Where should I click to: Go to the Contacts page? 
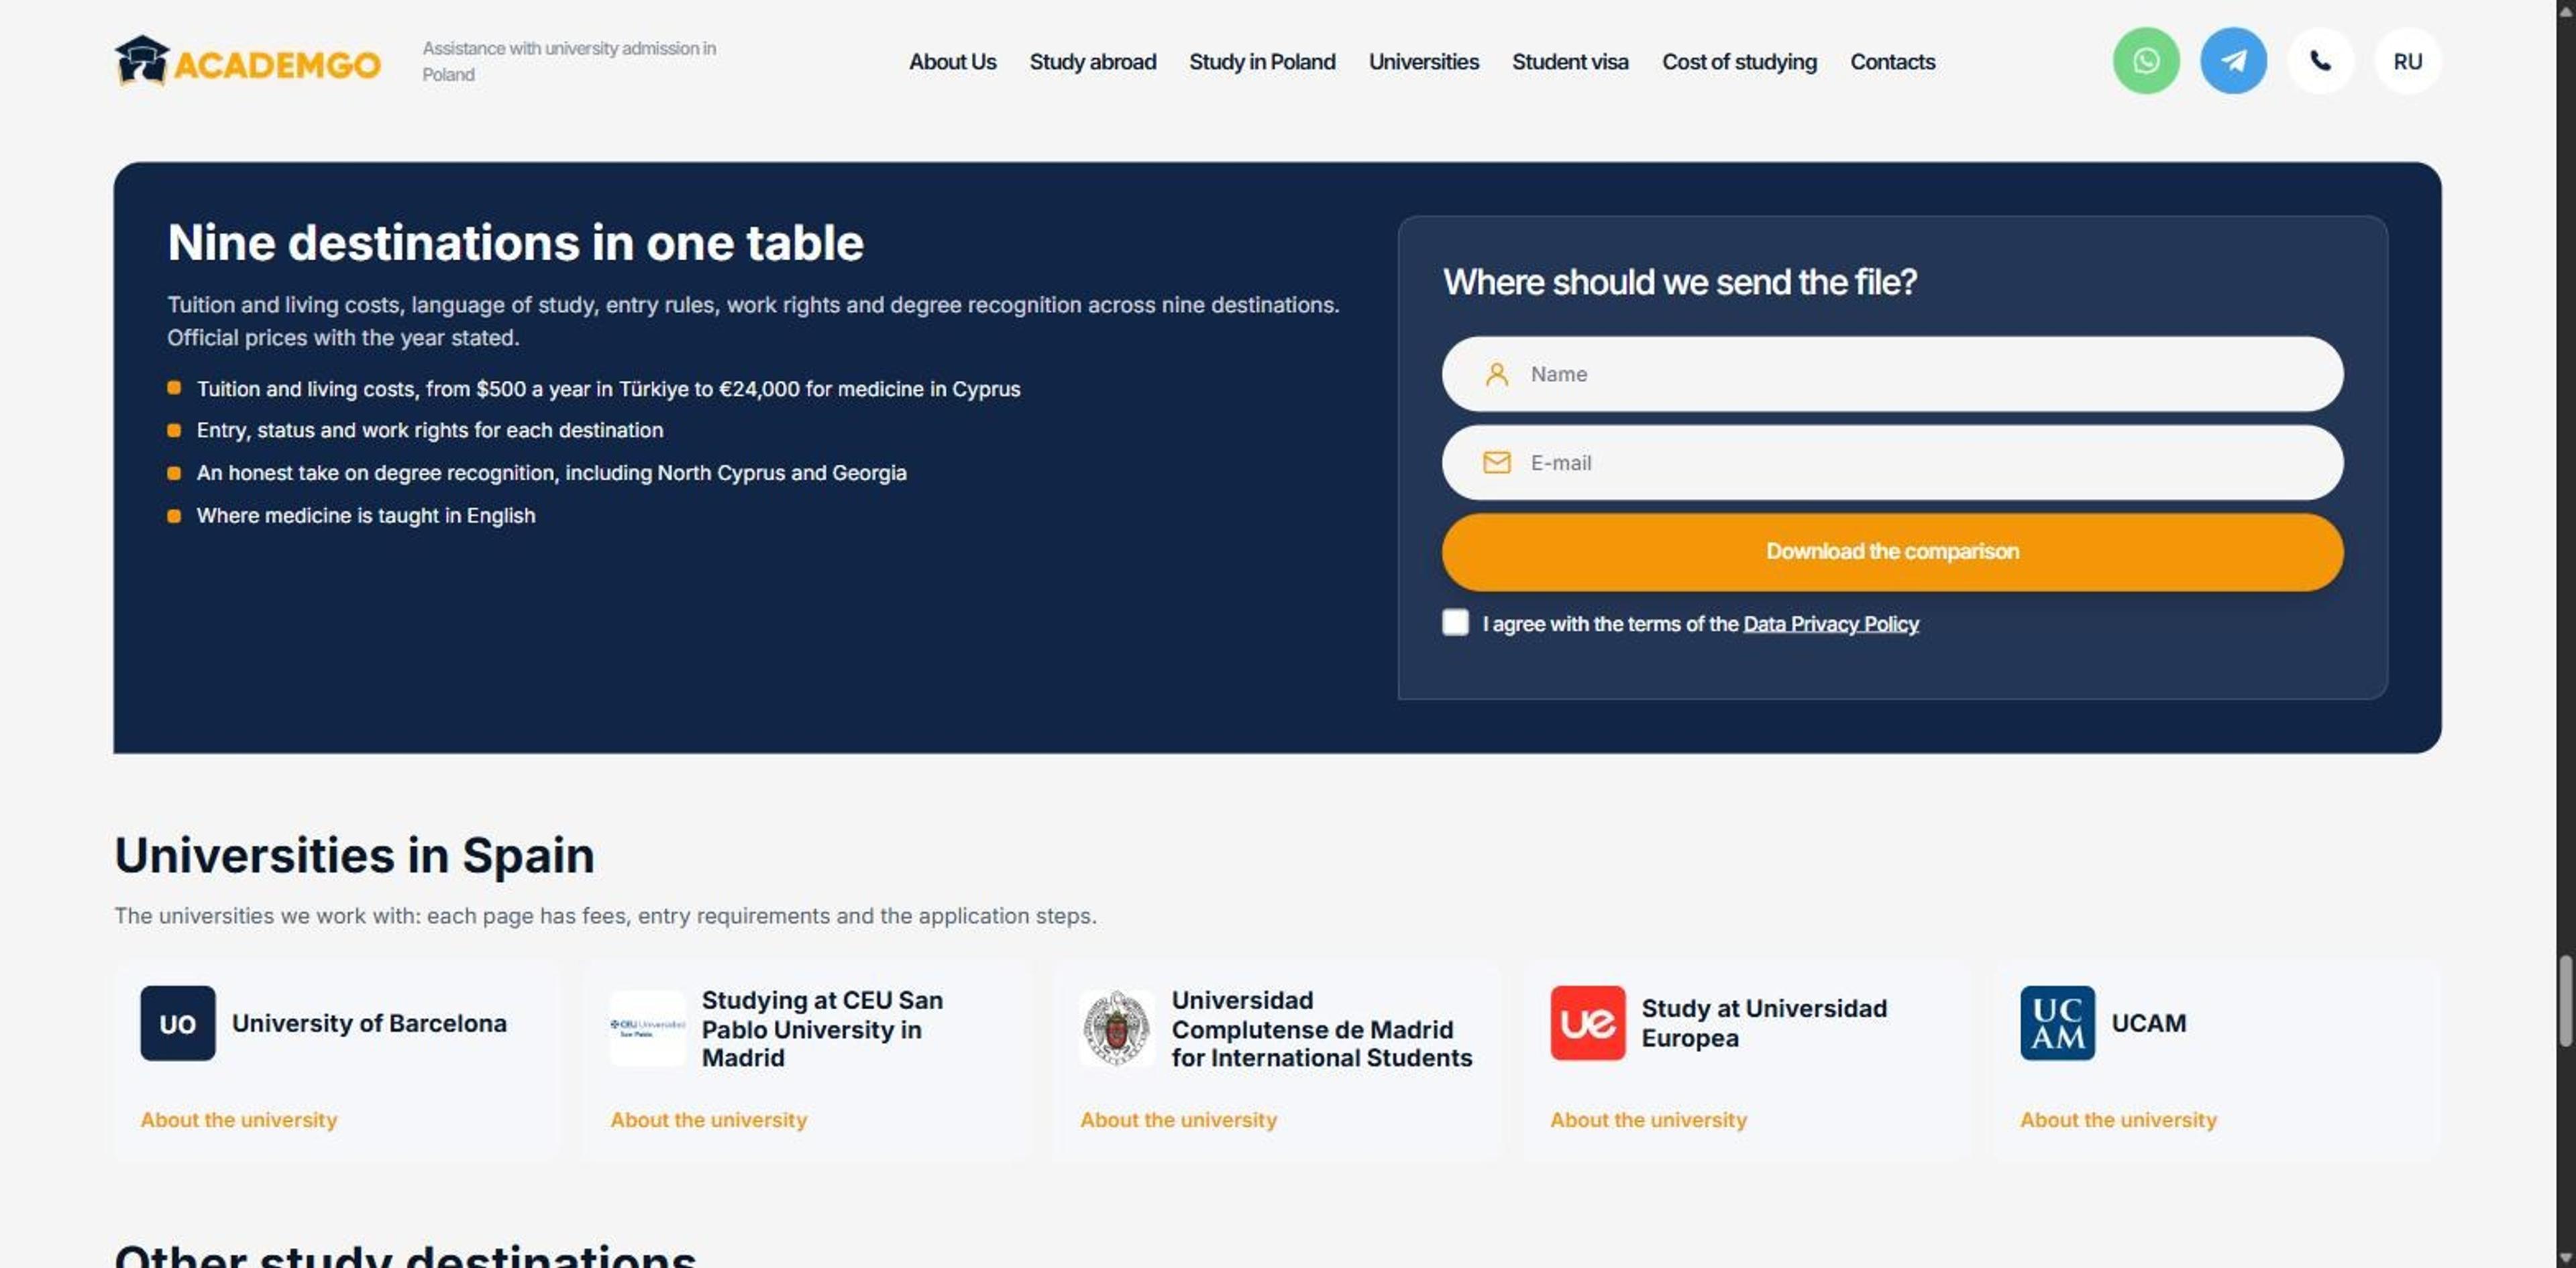[x=1892, y=62]
